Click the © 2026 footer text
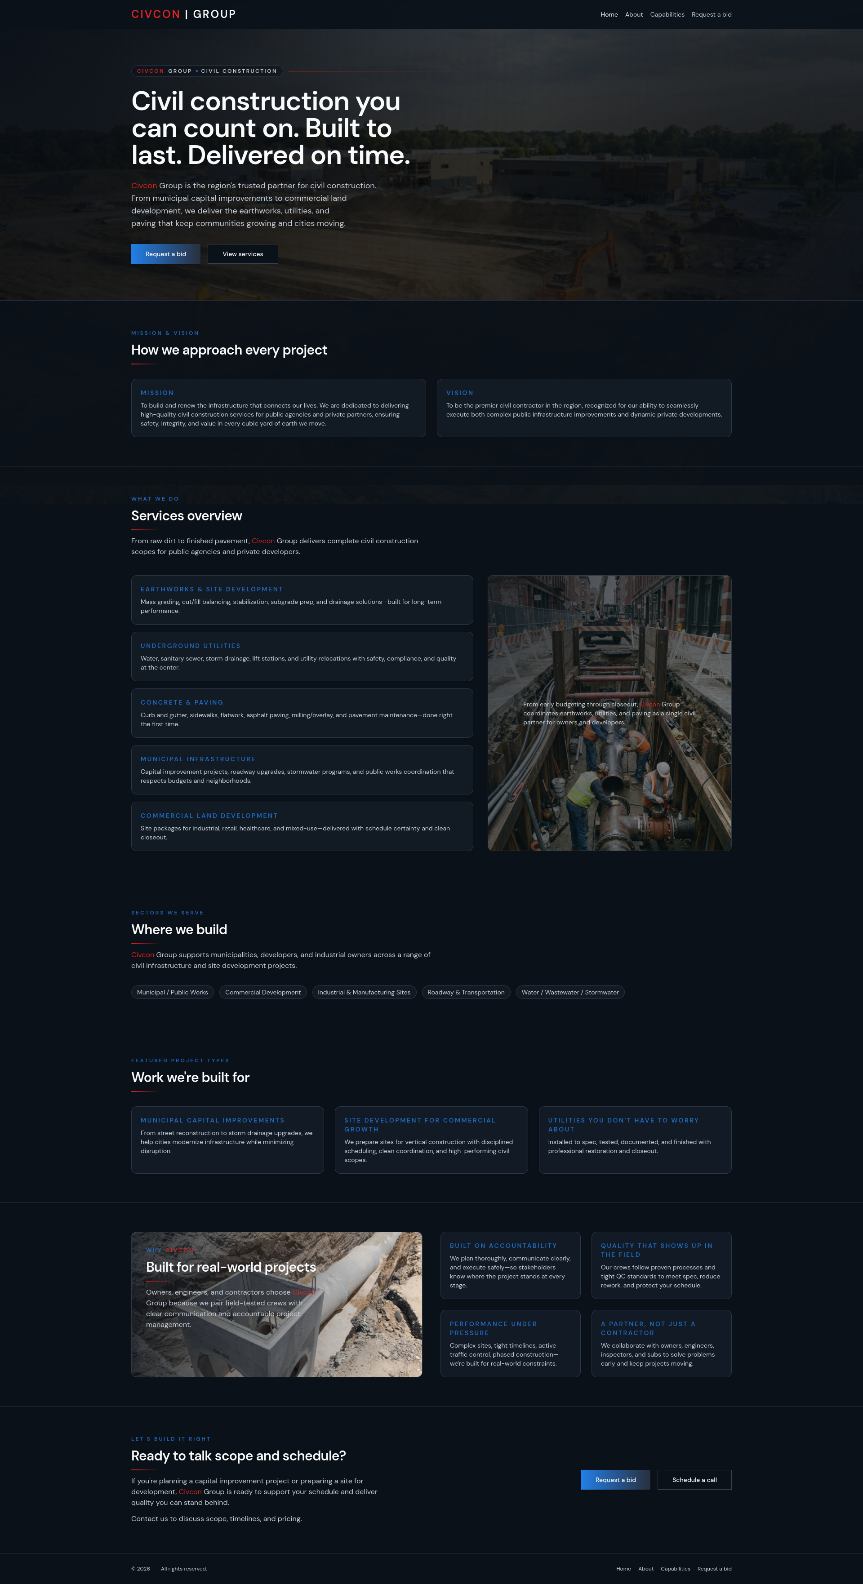Viewport: 863px width, 1584px height. 140,1569
